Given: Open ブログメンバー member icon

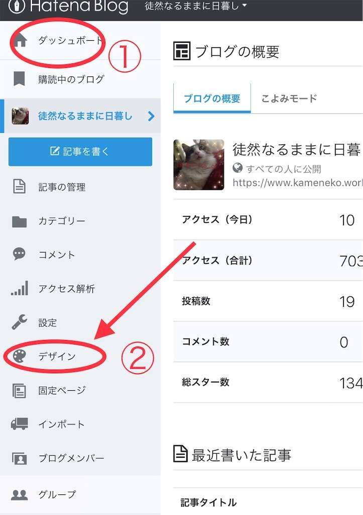Looking at the screenshot, I should (19, 458).
